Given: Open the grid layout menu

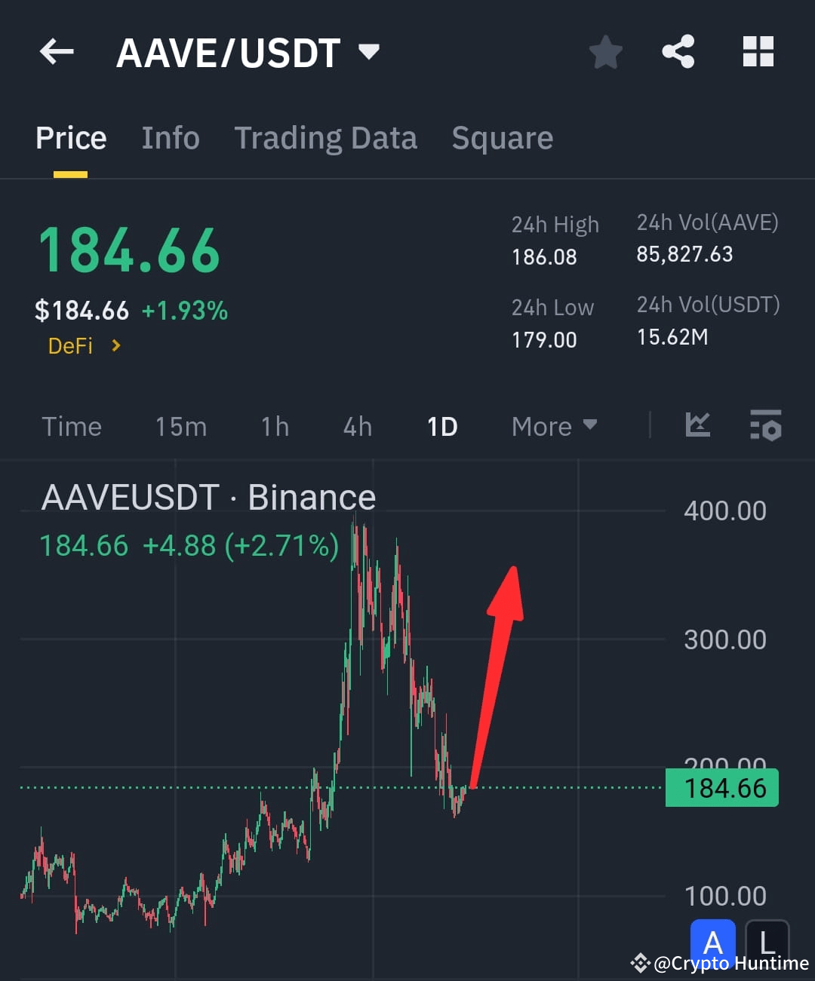Looking at the screenshot, I should click(x=758, y=52).
